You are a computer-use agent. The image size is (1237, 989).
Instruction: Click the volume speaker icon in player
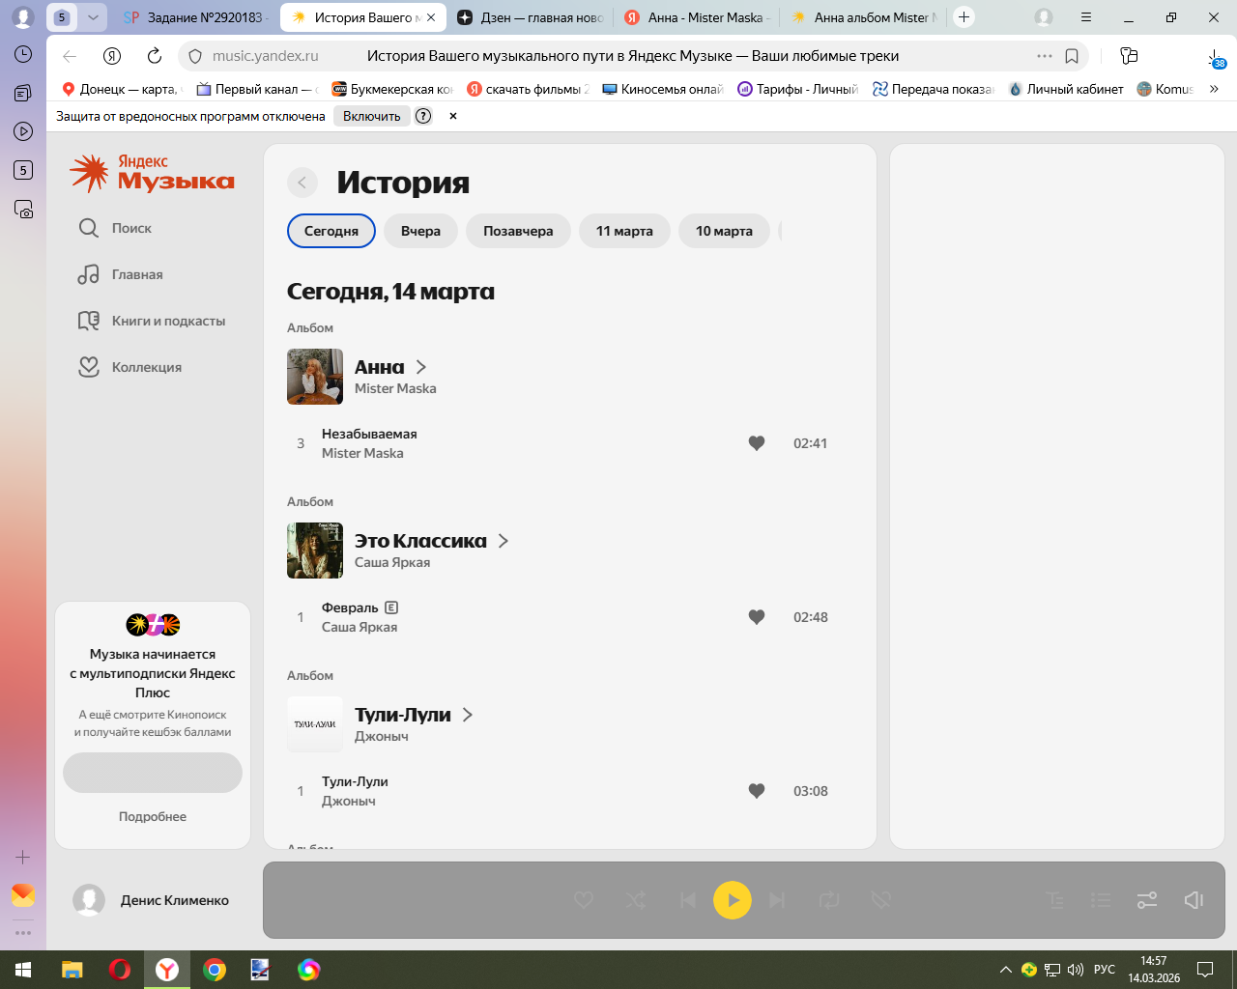[1194, 900]
